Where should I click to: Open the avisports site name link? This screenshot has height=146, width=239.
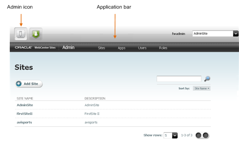25,122
